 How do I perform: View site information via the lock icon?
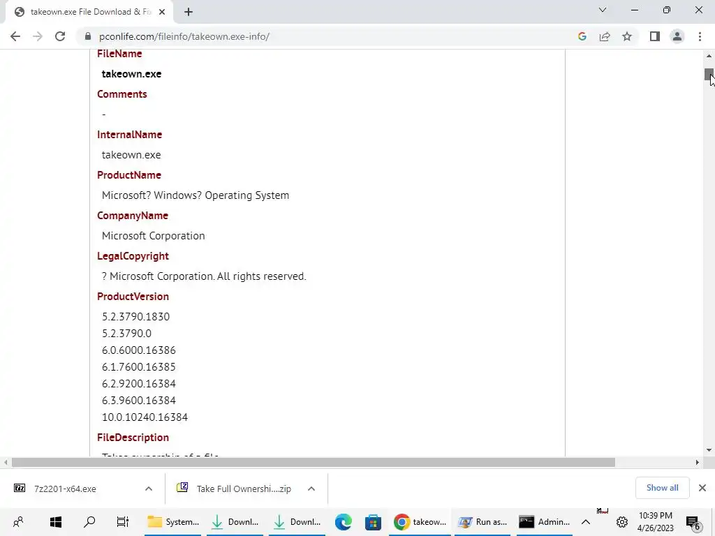[88, 36]
